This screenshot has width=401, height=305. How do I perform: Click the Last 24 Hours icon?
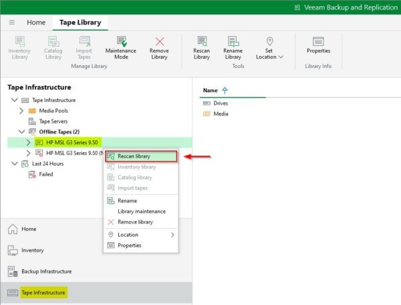pyautogui.click(x=25, y=164)
